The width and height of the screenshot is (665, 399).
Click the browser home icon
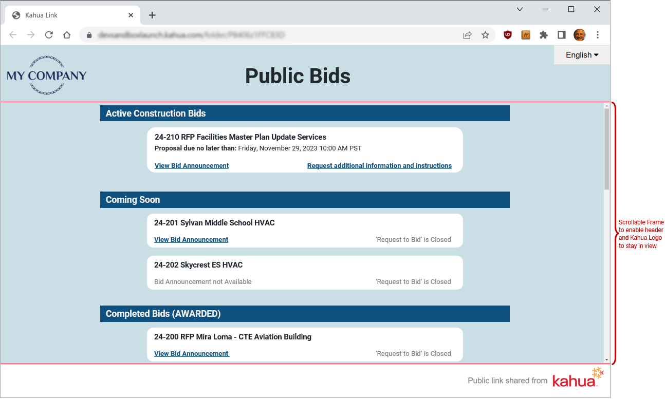coord(67,35)
